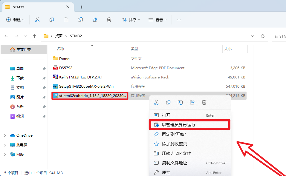
Task: Click the Demo folder icon
Action: pyautogui.click(x=56, y=58)
